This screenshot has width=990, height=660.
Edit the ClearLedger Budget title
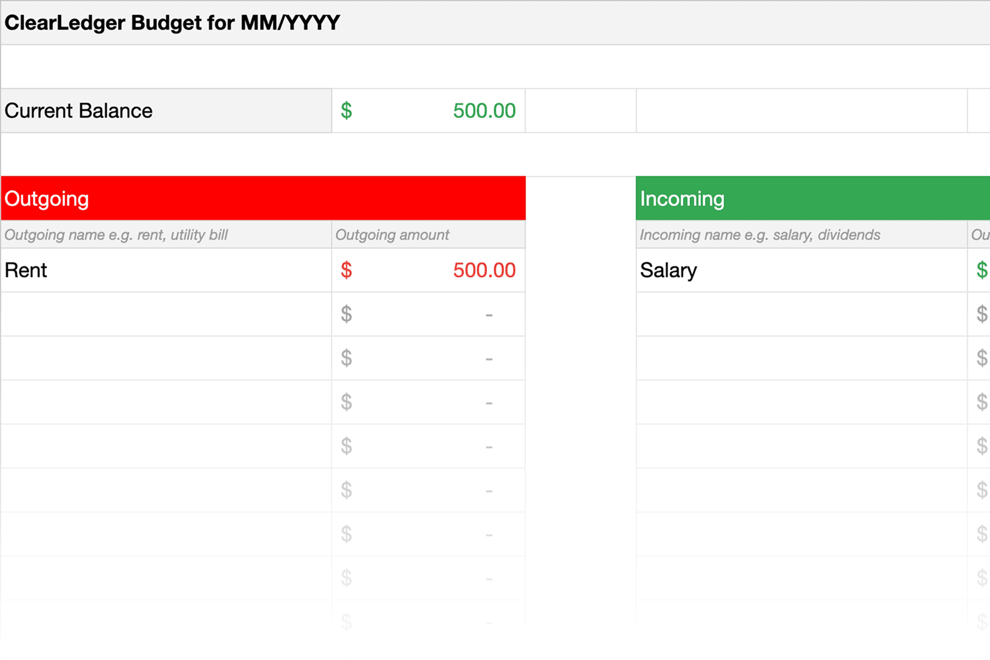[170, 23]
